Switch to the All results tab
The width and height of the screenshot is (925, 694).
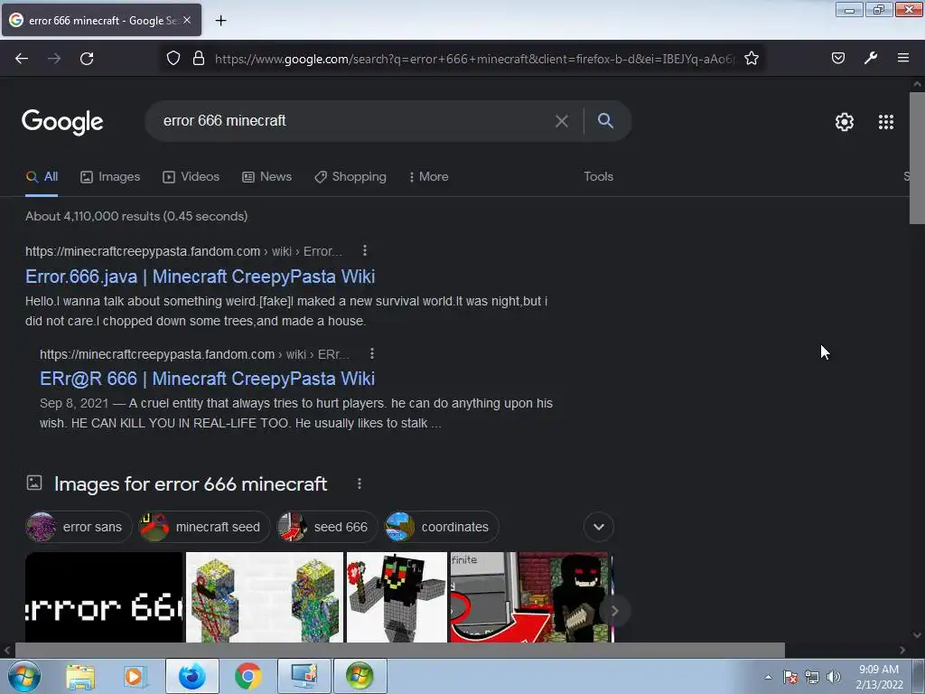pyautogui.click(x=42, y=176)
